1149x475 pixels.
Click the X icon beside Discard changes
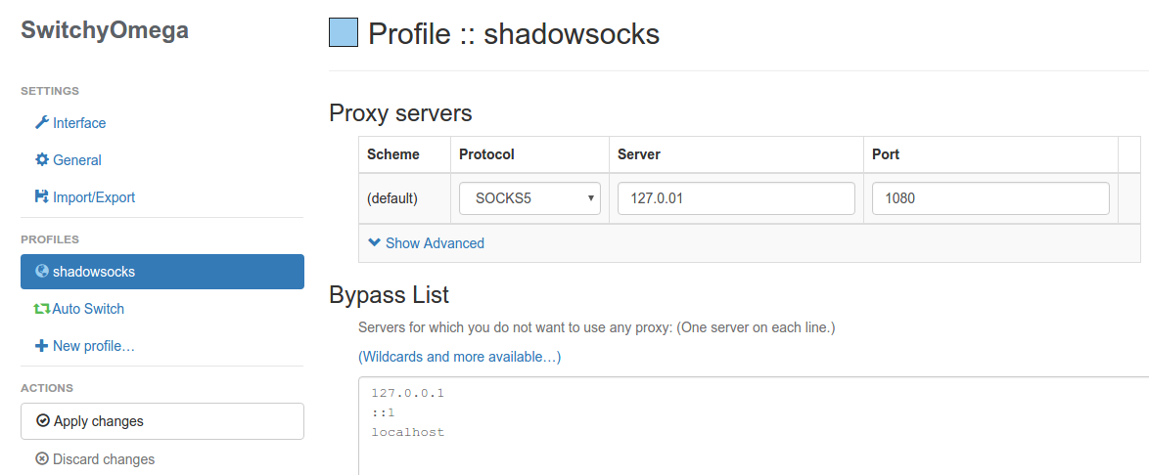point(42,459)
